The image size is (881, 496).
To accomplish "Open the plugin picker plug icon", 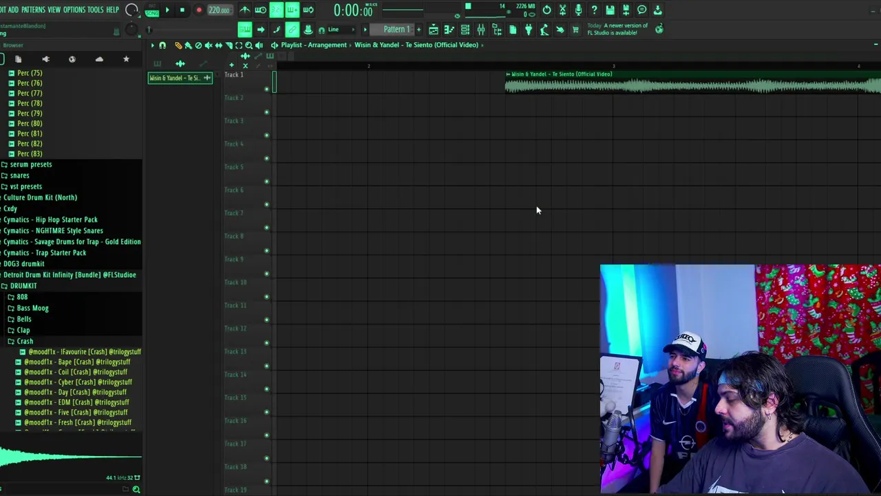I will click(529, 30).
